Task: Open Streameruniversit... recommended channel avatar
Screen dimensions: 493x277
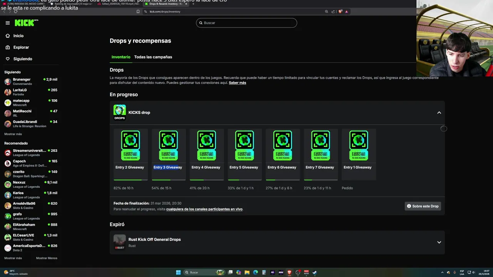Action: click(x=8, y=153)
